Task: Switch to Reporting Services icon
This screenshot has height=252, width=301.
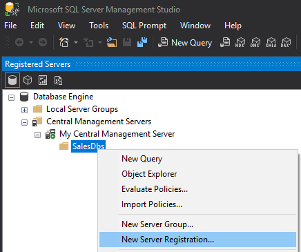Action: [43, 80]
